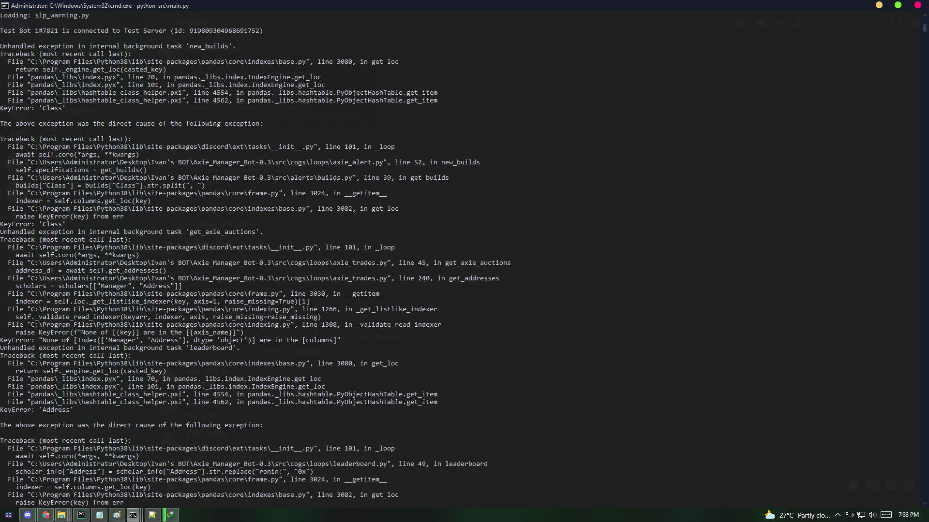Open Google Chrome from the taskbar
This screenshot has width=929, height=522.
point(45,515)
